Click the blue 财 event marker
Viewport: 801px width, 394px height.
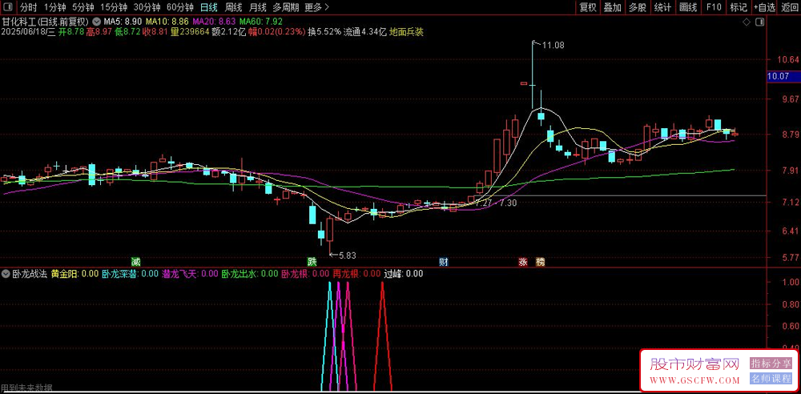[x=444, y=262]
